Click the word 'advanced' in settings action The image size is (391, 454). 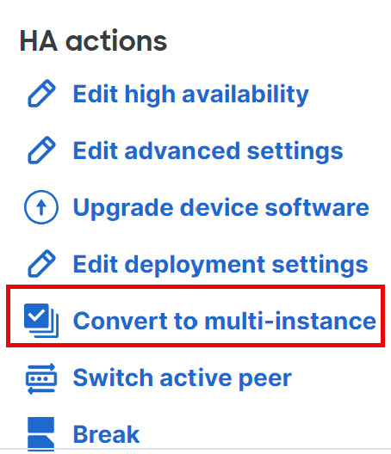pyautogui.click(x=183, y=150)
